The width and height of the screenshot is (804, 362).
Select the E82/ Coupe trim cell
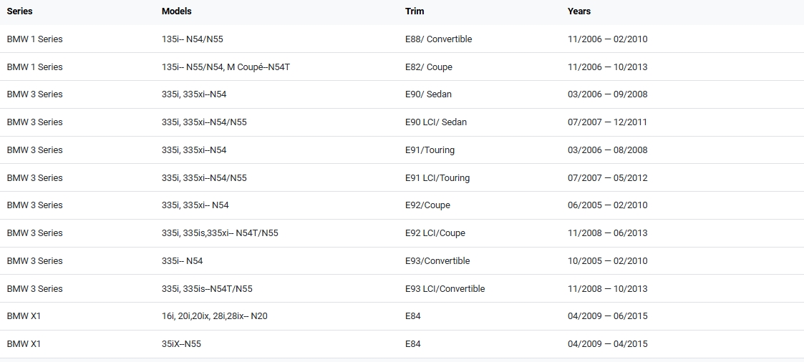[428, 67]
